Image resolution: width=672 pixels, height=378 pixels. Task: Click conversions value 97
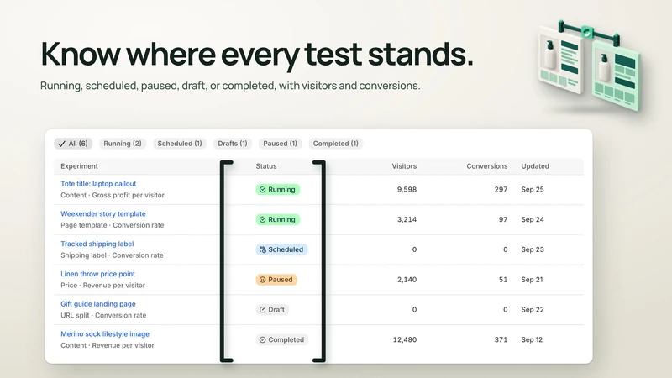[503, 219]
